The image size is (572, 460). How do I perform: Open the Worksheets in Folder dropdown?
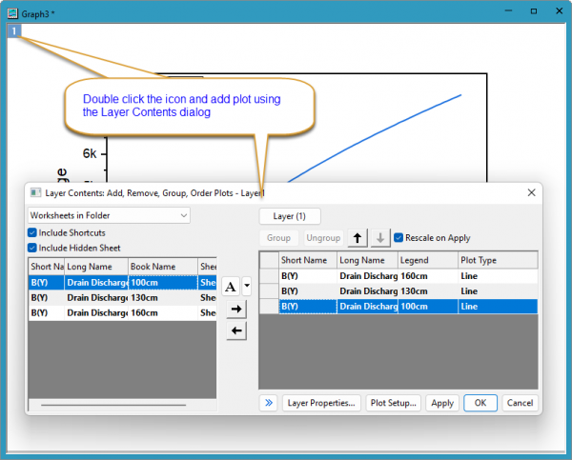109,215
